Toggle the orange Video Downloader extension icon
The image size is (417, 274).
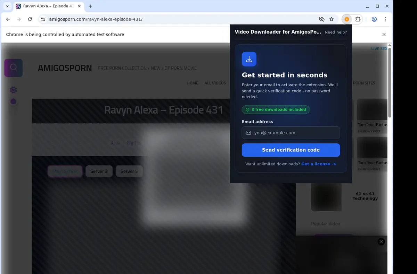[347, 19]
